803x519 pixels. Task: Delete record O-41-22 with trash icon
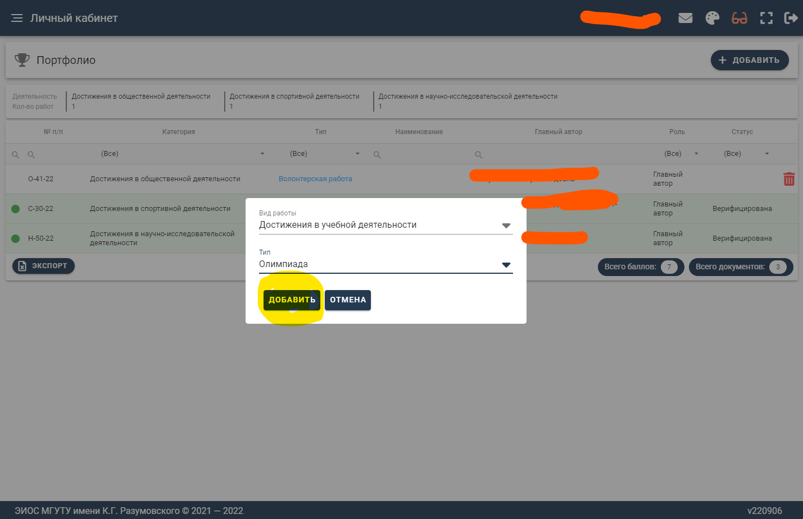pos(789,179)
